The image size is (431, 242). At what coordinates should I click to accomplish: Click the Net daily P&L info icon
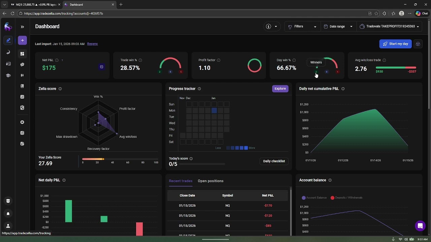click(x=64, y=180)
